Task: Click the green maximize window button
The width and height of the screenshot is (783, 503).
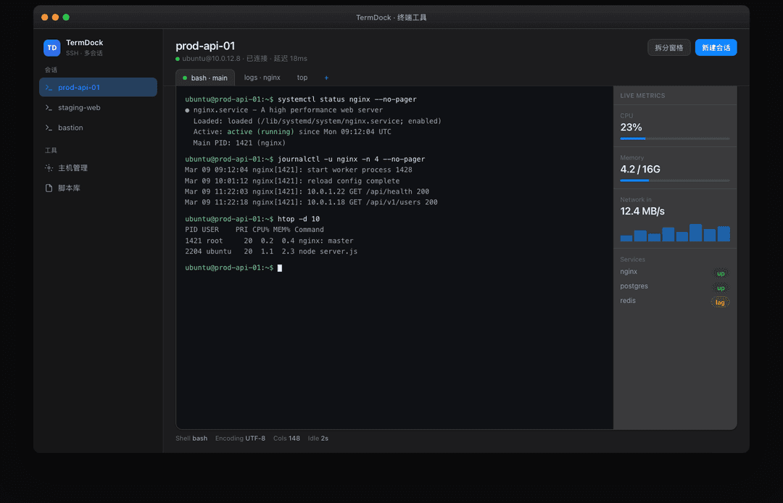Action: 66,17
